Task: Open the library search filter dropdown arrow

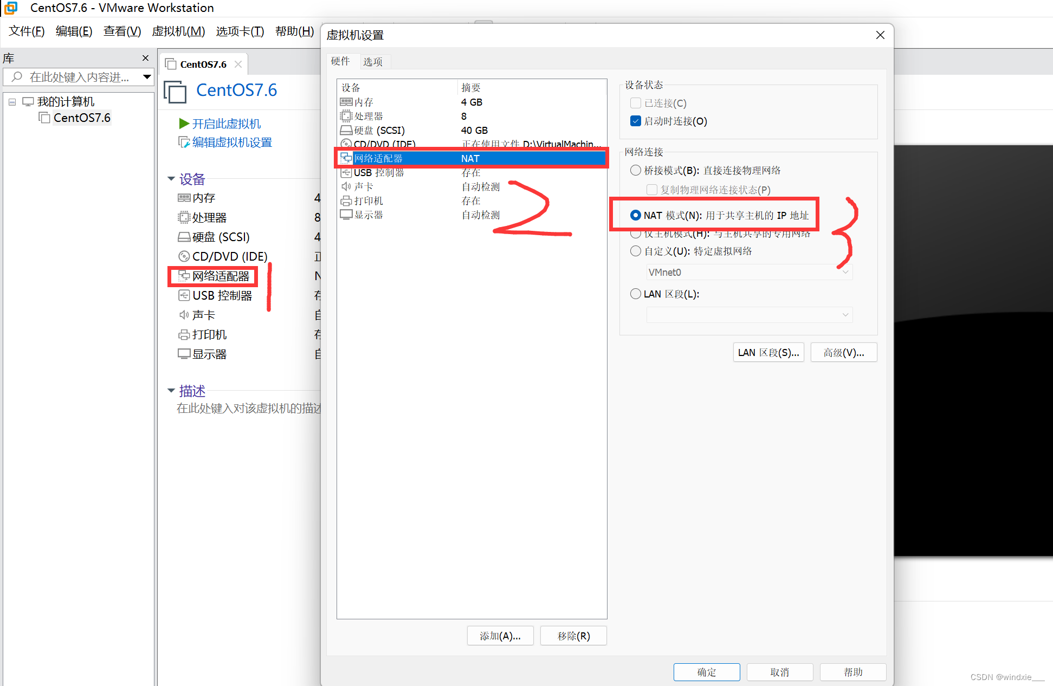Action: (147, 77)
